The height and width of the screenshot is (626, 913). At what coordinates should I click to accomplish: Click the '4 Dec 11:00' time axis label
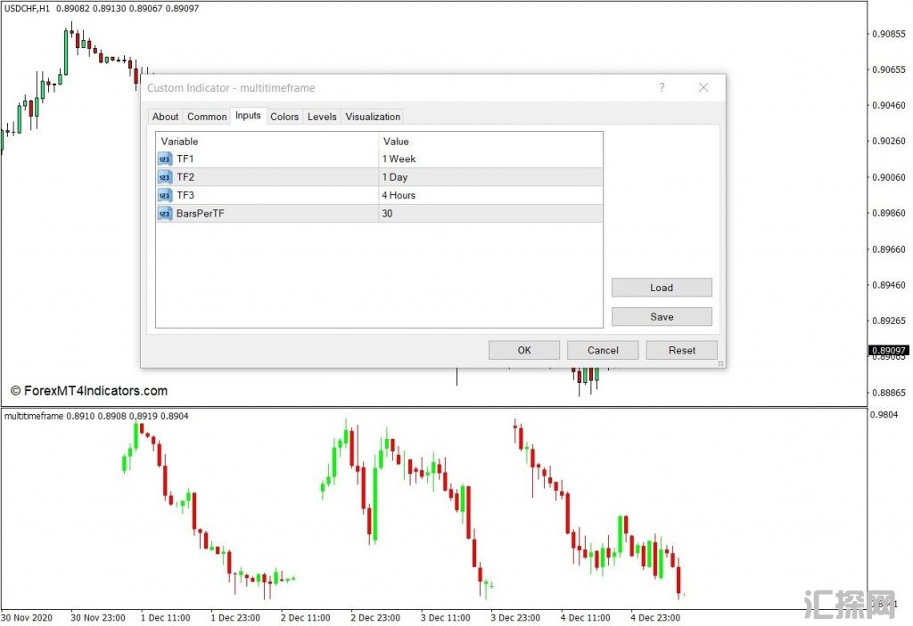pyautogui.click(x=585, y=617)
